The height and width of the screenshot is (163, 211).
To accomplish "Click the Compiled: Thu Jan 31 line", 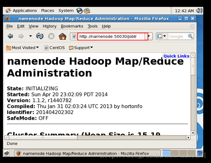I will [75, 106].
